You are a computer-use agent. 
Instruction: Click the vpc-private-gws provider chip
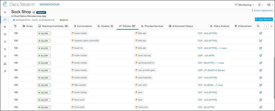point(145,70)
